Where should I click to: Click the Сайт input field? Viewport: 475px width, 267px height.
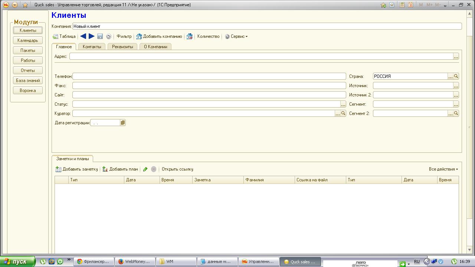coord(209,95)
